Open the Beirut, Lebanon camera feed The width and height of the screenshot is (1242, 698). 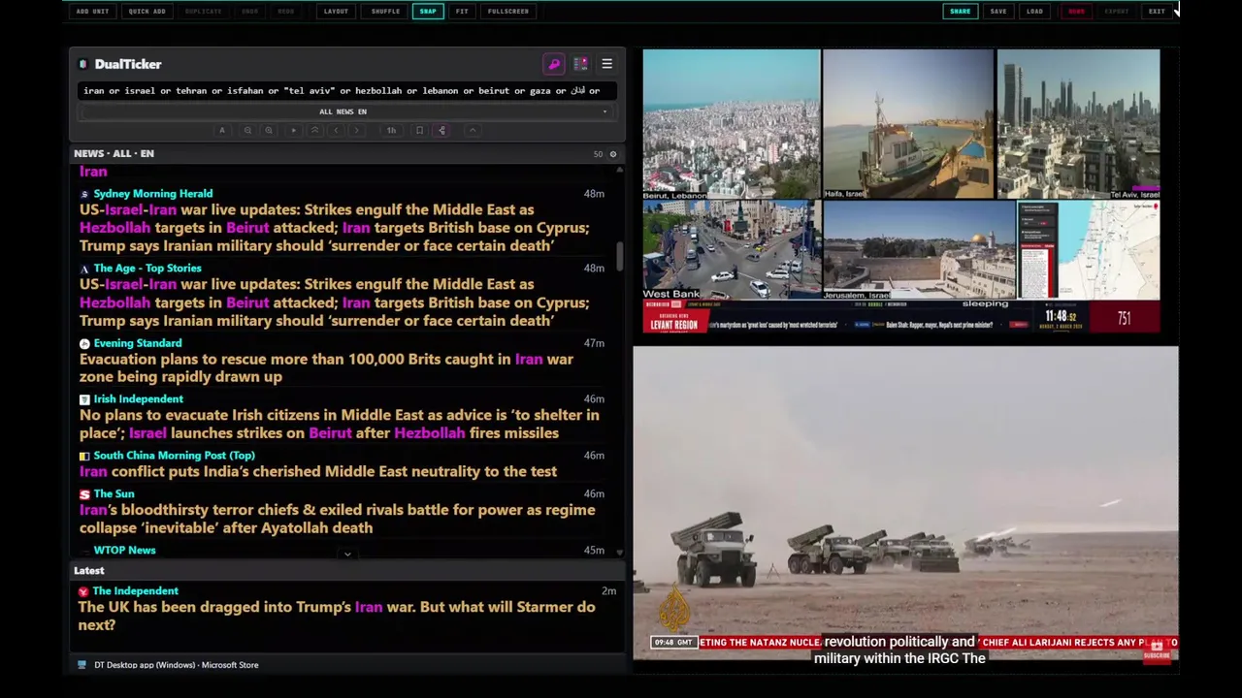point(731,124)
